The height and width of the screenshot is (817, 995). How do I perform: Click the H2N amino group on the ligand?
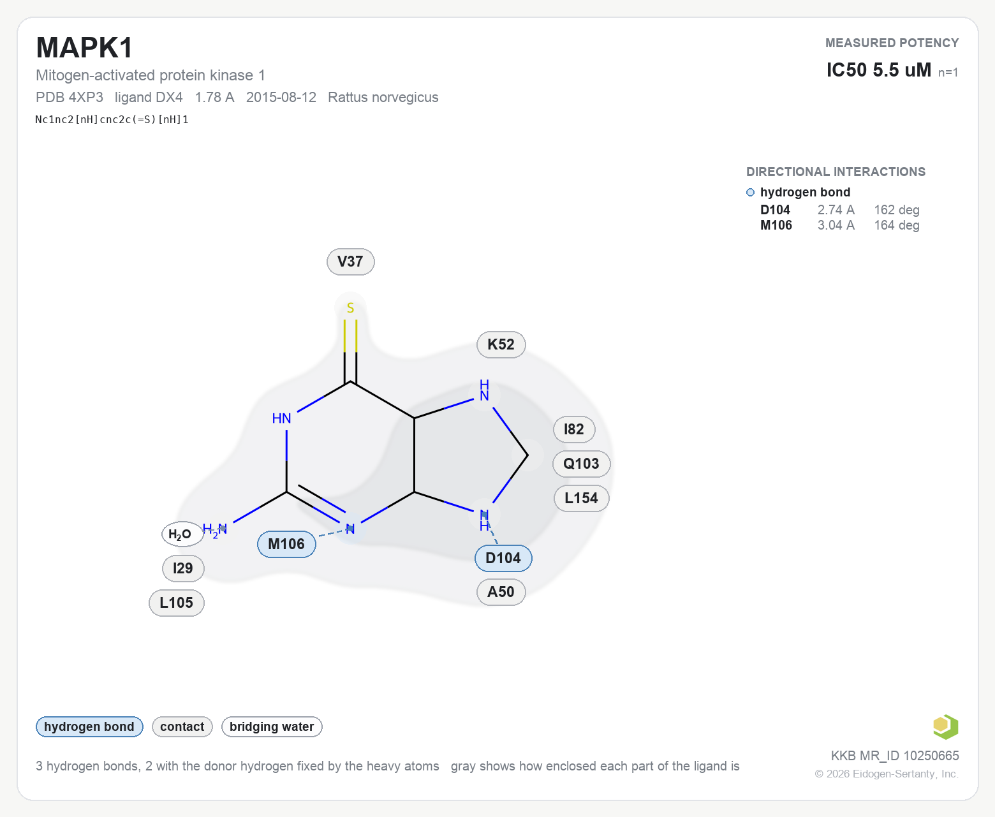(x=215, y=530)
